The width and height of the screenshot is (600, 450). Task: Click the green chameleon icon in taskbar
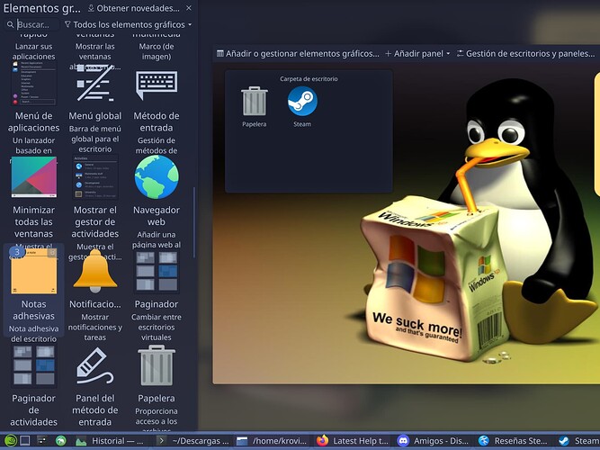pyautogui.click(x=60, y=441)
